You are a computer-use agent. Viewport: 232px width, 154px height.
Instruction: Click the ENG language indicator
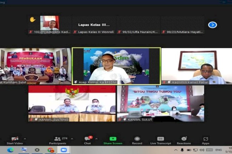pos(219,150)
